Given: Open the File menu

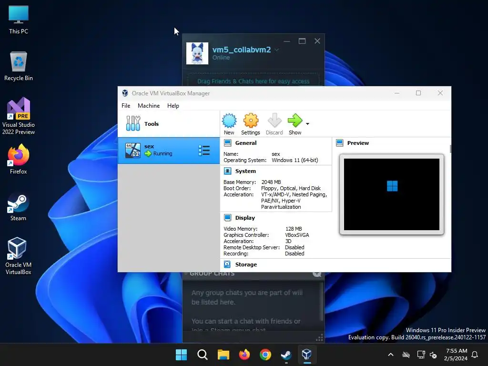Looking at the screenshot, I should coord(126,106).
